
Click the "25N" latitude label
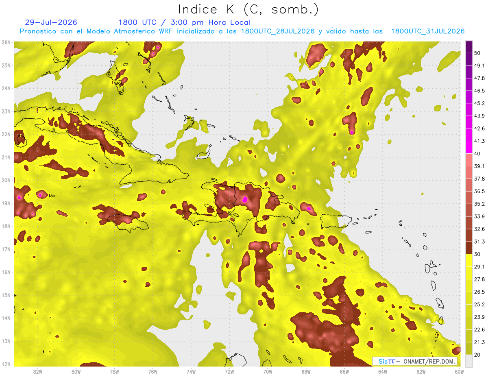6,65
